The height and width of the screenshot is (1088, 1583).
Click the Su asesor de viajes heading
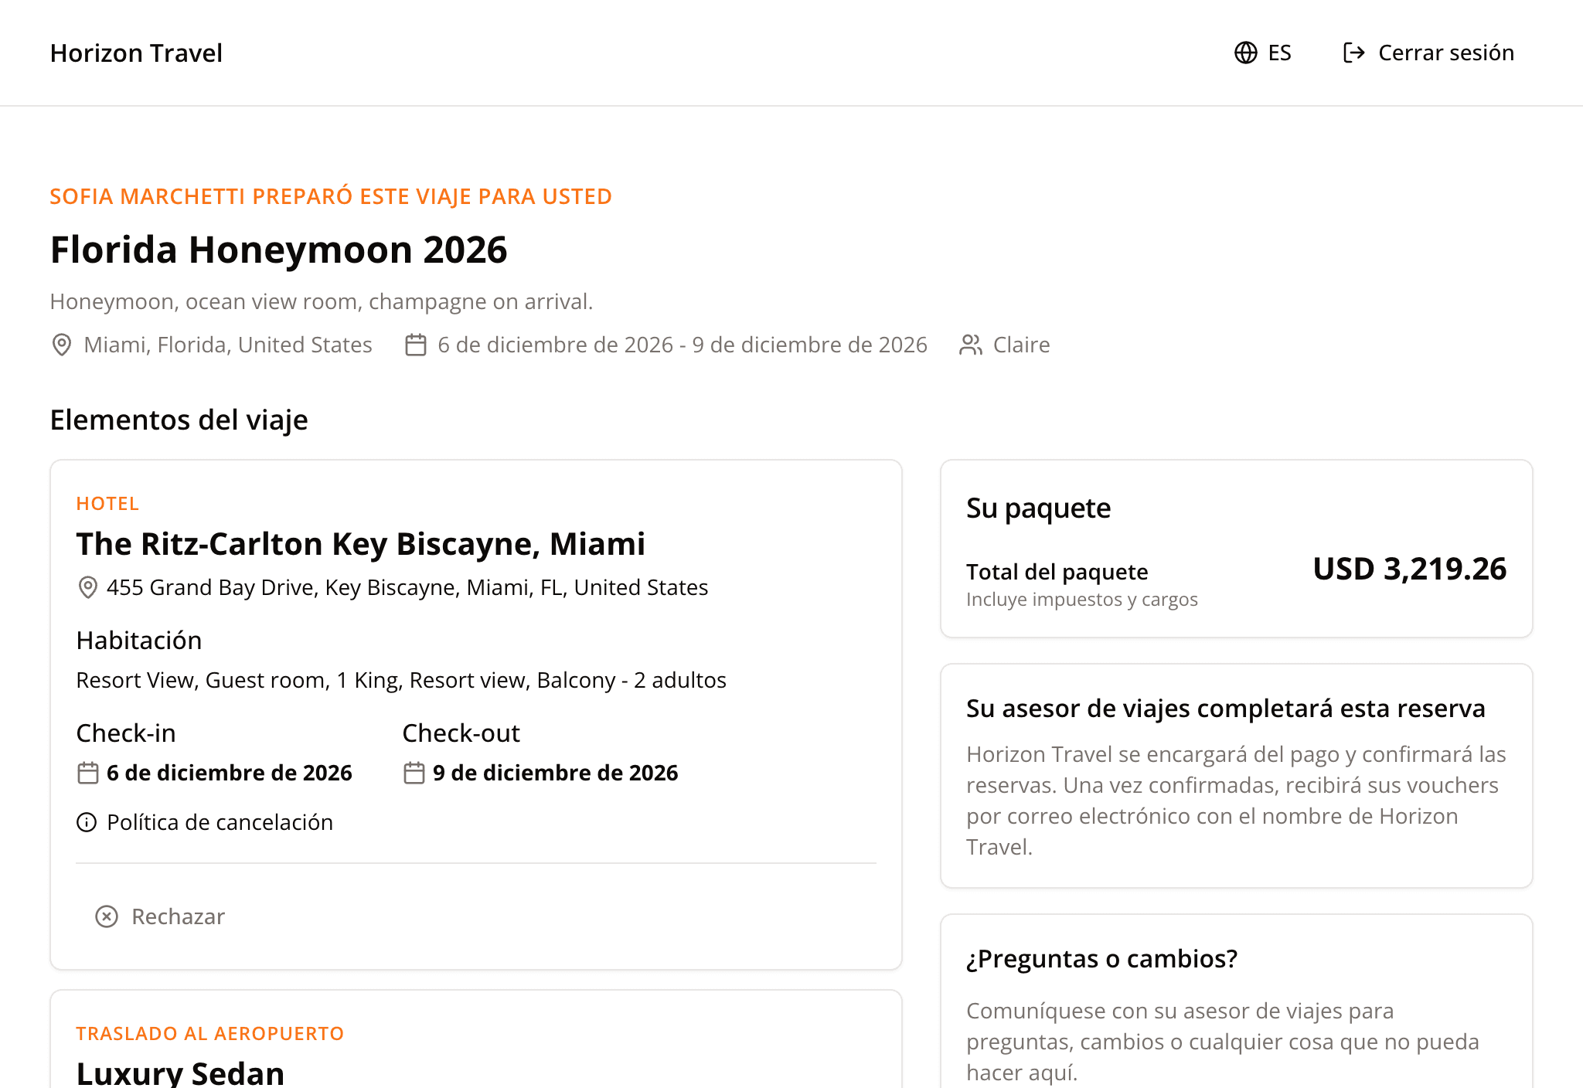1226,709
